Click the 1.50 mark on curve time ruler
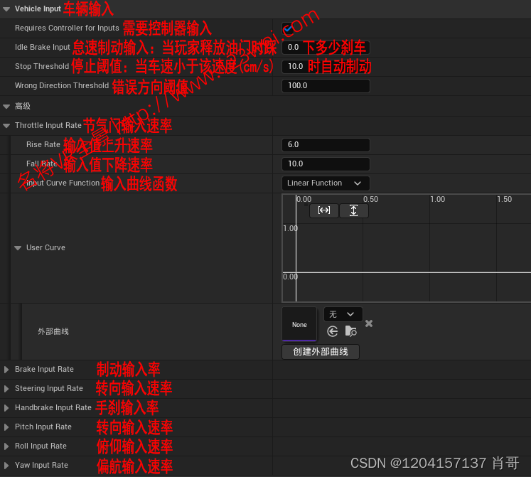The width and height of the screenshot is (531, 477). pyautogui.click(x=504, y=199)
